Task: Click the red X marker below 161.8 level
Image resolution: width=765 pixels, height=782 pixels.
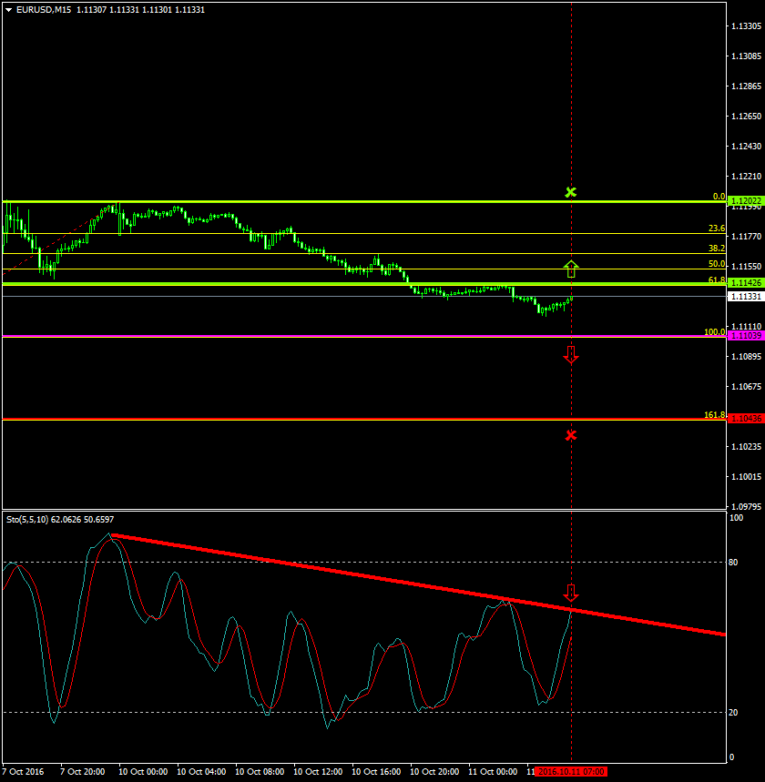Action: point(571,435)
